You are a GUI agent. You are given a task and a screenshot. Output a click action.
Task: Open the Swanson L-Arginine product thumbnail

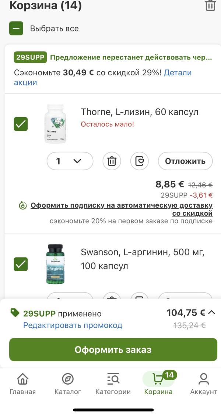(x=55, y=264)
